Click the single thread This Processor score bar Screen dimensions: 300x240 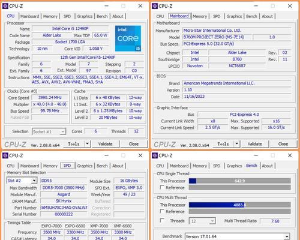point(239,181)
